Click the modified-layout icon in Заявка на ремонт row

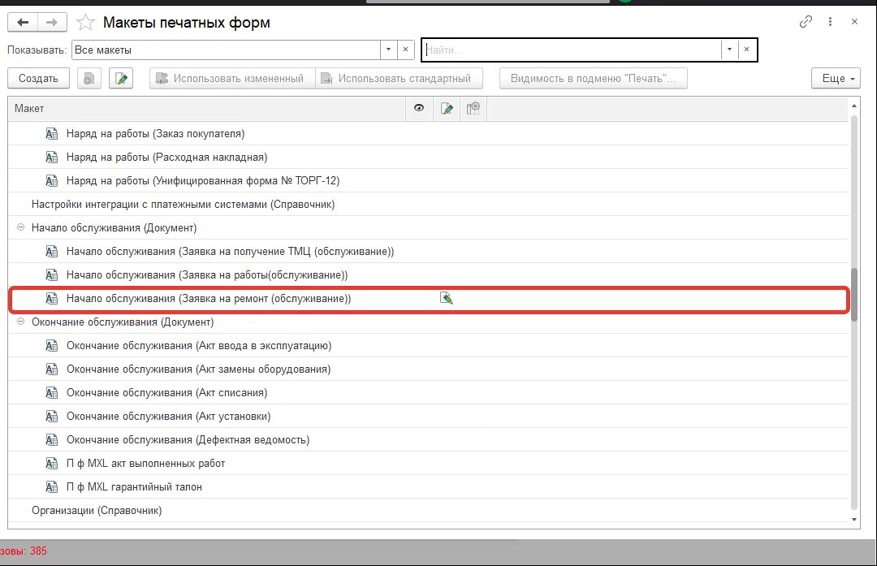point(447,298)
